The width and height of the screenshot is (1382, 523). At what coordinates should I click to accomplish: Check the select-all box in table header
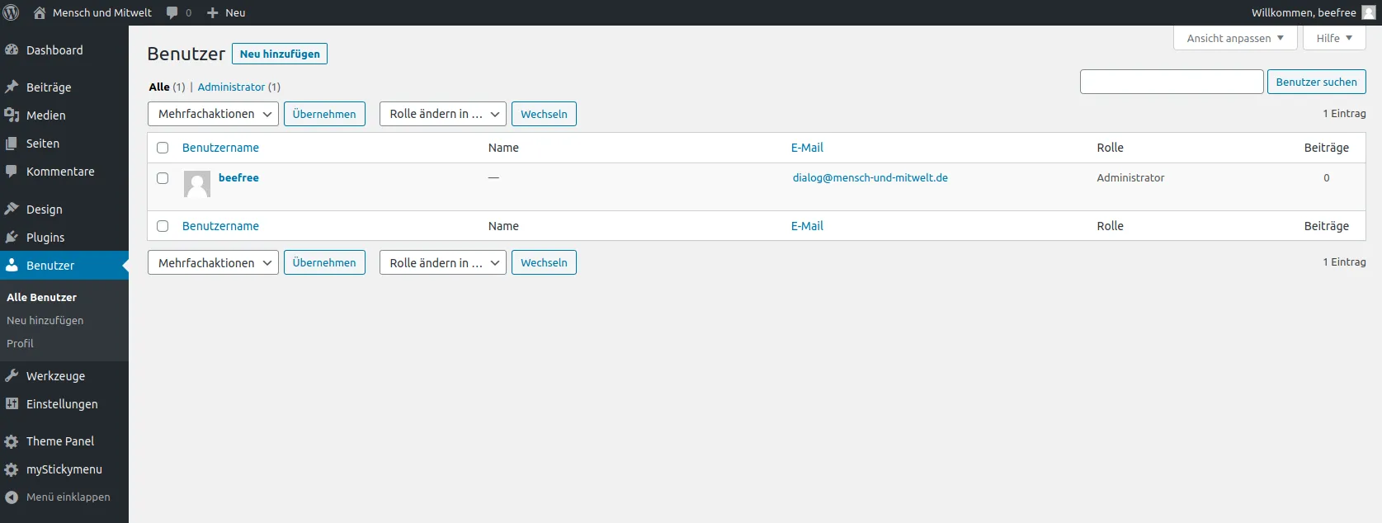point(163,148)
